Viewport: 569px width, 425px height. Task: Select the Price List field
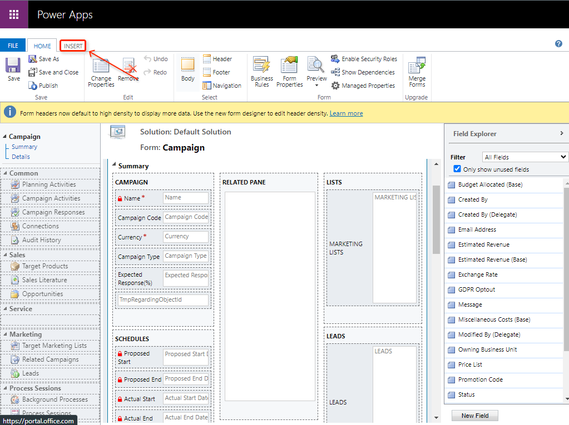504,365
